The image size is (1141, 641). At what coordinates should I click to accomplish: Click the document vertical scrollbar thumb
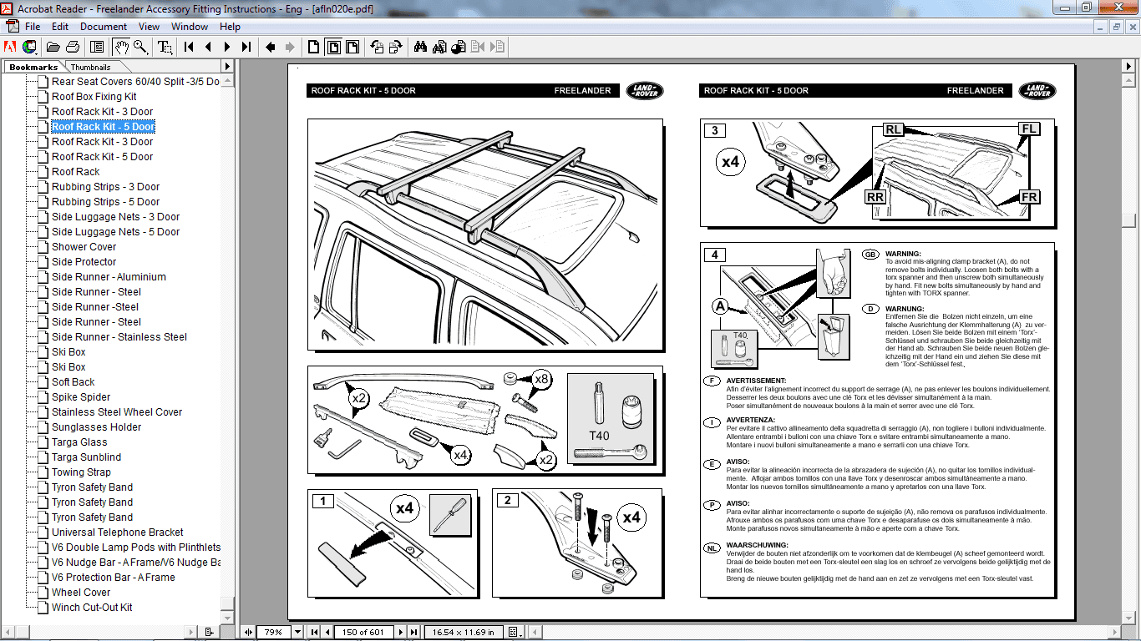1128,221
